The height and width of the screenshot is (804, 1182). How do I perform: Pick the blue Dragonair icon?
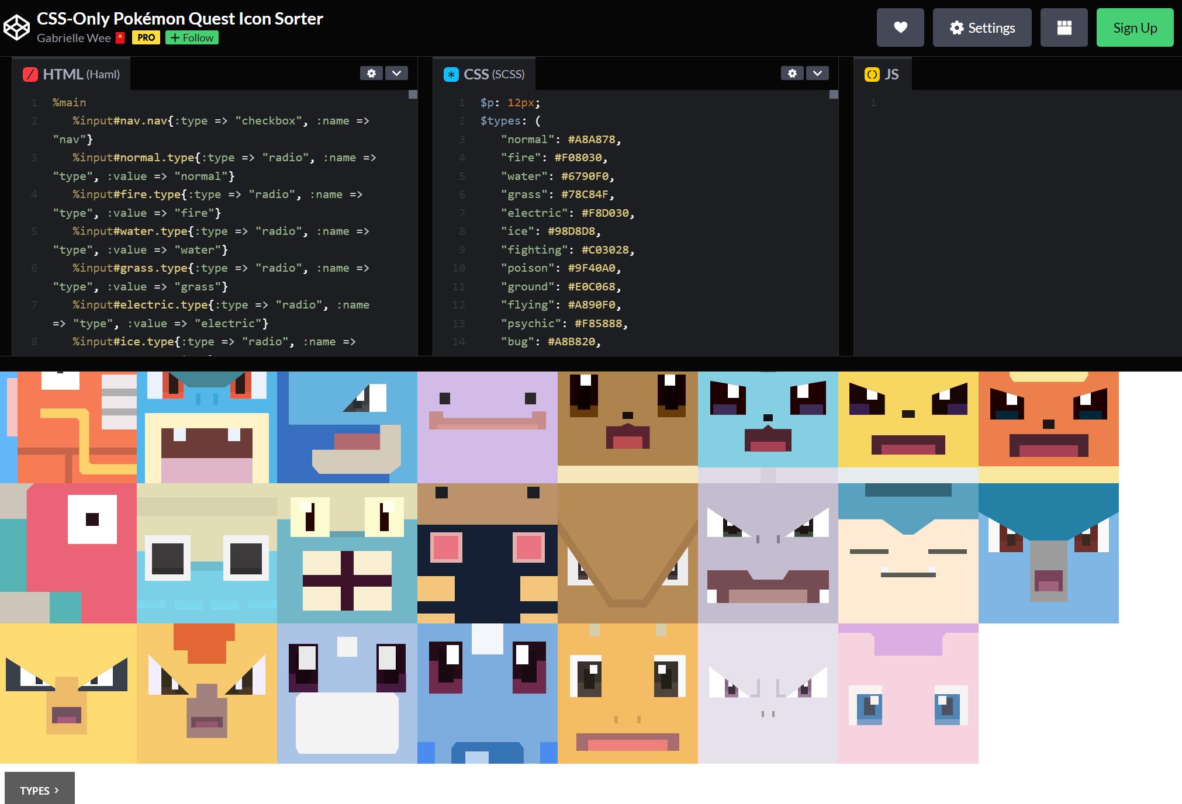pos(488,694)
